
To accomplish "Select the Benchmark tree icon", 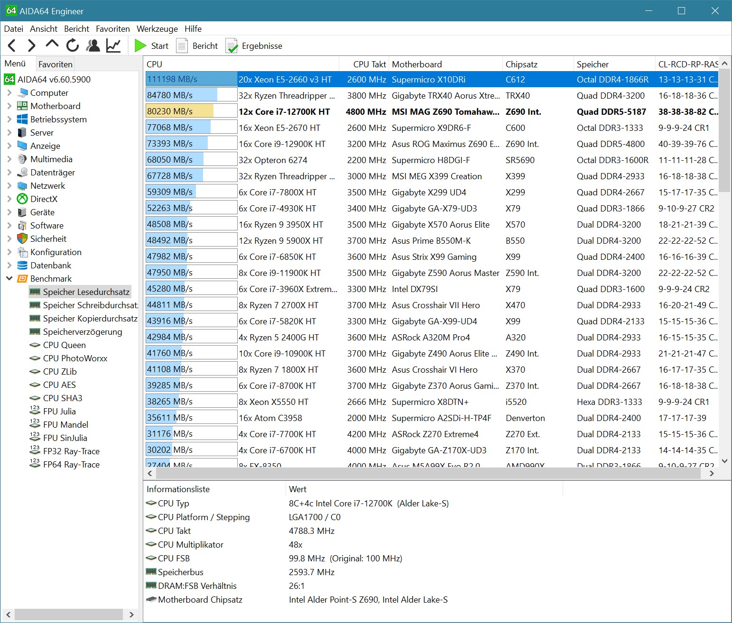I will tap(22, 279).
